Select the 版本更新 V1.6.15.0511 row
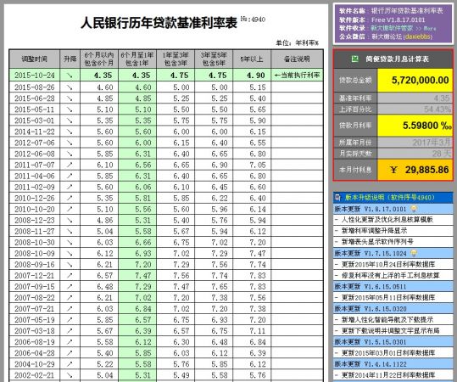Image resolution: width=457 pixels, height=382 pixels. point(393,287)
